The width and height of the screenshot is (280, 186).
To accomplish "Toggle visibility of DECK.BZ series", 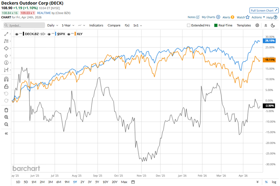I will tap(17, 34).
